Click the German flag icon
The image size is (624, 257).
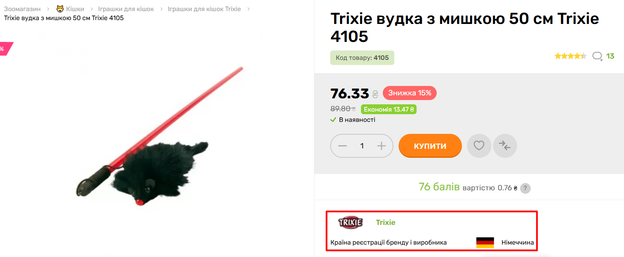[485, 242]
